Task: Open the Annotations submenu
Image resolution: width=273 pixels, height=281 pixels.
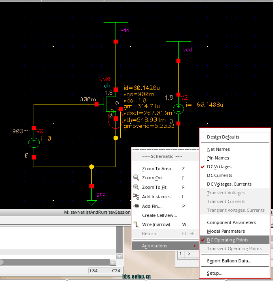Action: (165, 246)
